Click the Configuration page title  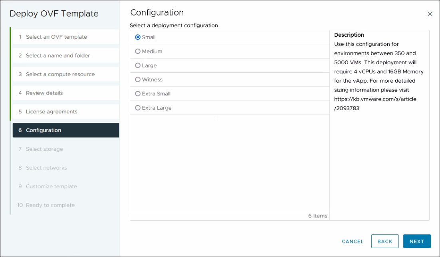click(x=157, y=12)
